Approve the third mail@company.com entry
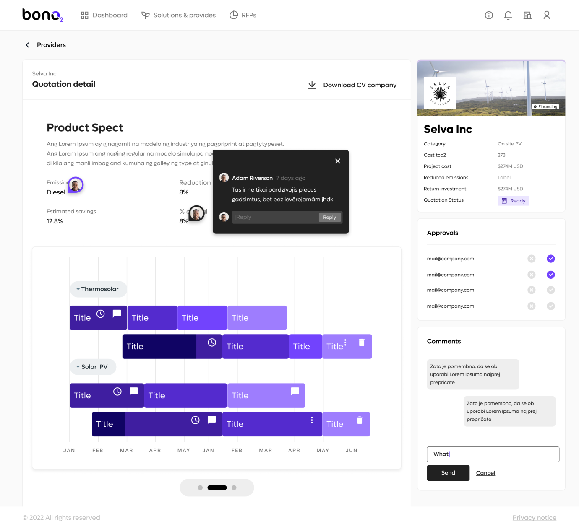 [x=551, y=290]
